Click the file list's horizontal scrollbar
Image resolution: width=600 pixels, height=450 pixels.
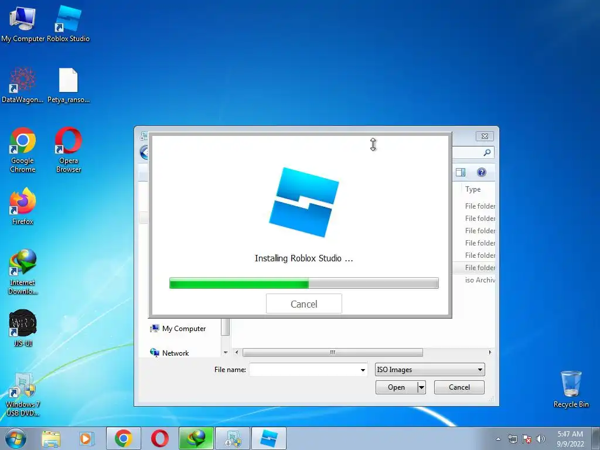point(333,352)
